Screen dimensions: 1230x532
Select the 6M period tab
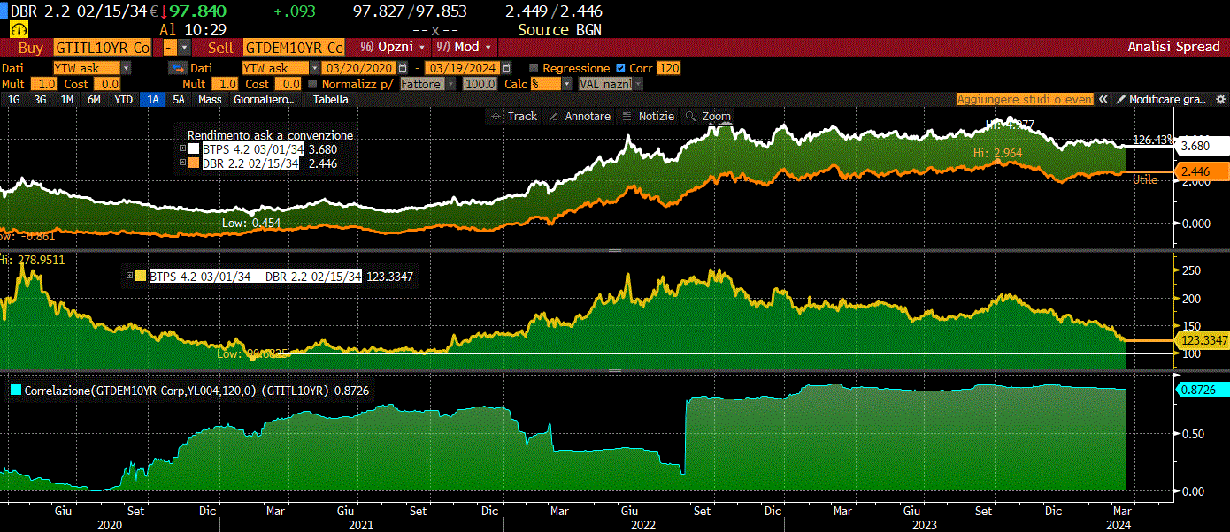tap(94, 100)
